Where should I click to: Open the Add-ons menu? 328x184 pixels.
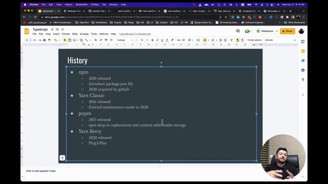pyautogui.click(x=104, y=34)
